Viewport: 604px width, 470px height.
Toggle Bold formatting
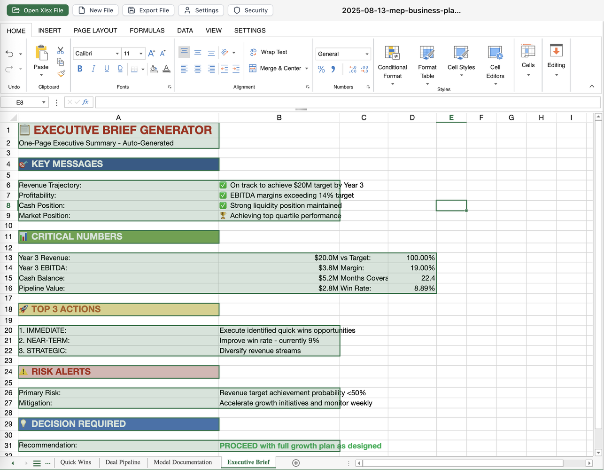click(80, 69)
